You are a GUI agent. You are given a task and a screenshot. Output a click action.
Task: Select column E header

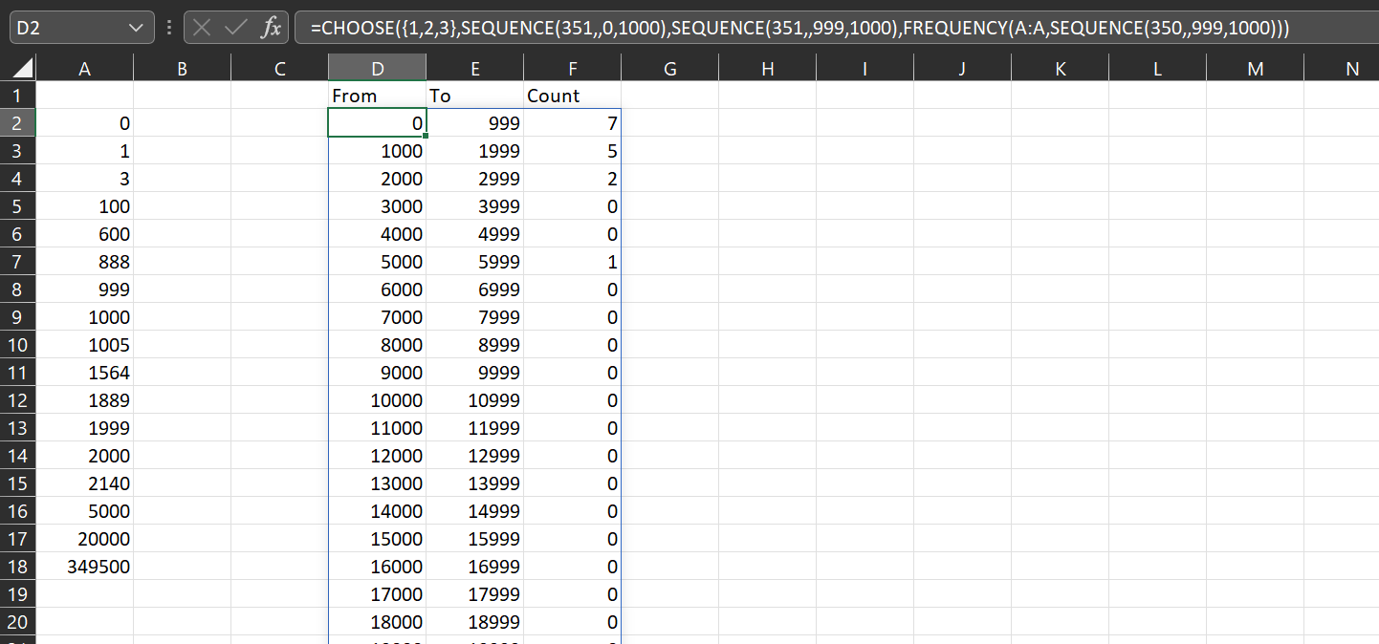[x=475, y=68]
